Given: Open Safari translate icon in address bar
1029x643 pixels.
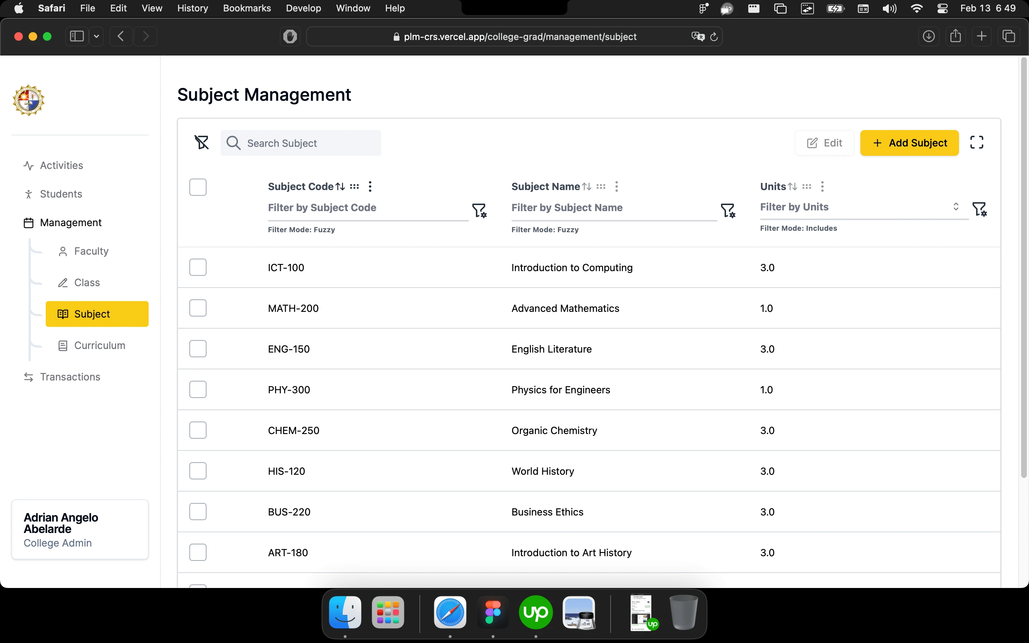Looking at the screenshot, I should [x=698, y=36].
